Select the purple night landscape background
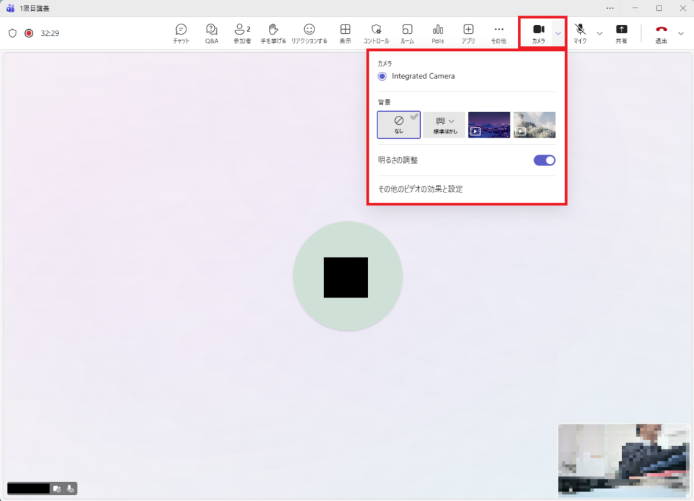 489,125
